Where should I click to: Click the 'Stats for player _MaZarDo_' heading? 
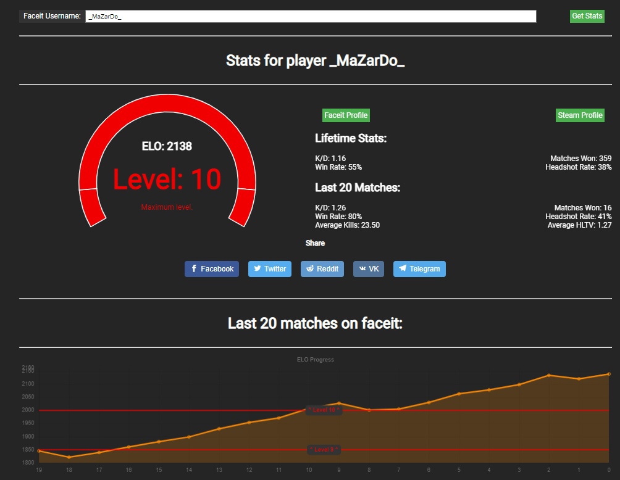(315, 61)
